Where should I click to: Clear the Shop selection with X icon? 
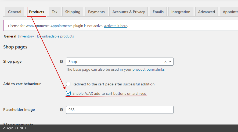pos(165,62)
